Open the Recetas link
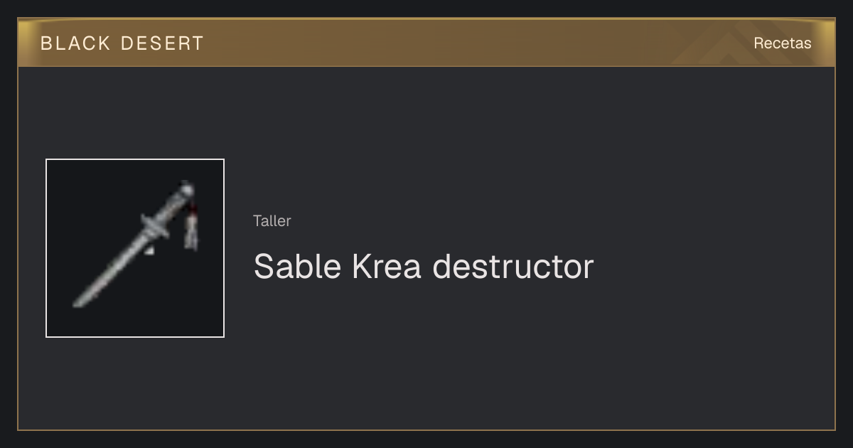853x448 pixels. pos(782,43)
